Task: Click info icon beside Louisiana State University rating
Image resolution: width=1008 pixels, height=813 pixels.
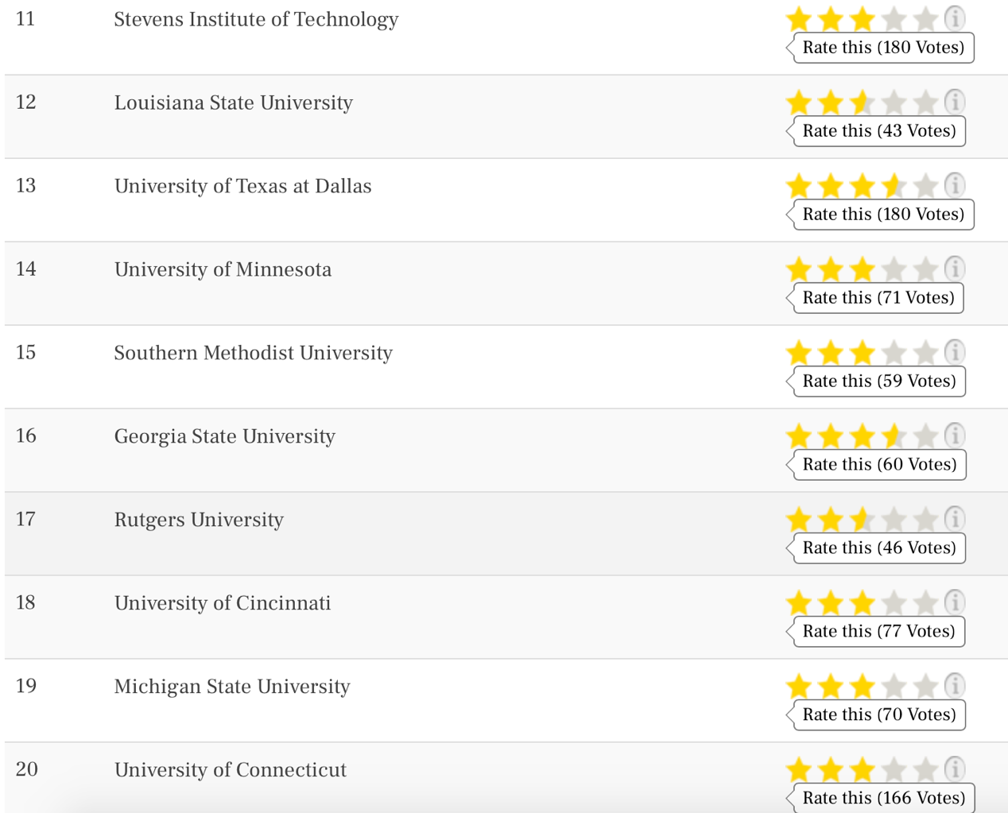Action: pos(955,101)
